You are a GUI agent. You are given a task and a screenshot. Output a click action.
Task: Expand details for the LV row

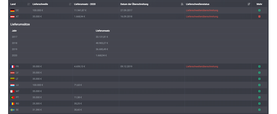[x=259, y=73]
